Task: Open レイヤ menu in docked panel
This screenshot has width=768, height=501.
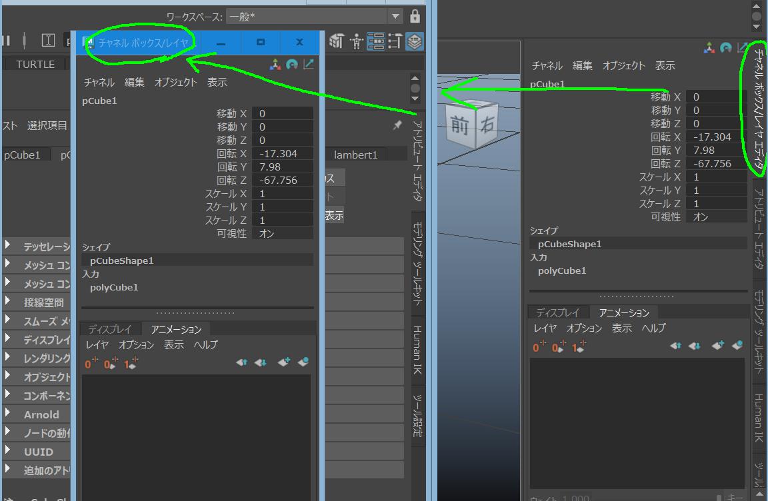Action: [x=545, y=328]
